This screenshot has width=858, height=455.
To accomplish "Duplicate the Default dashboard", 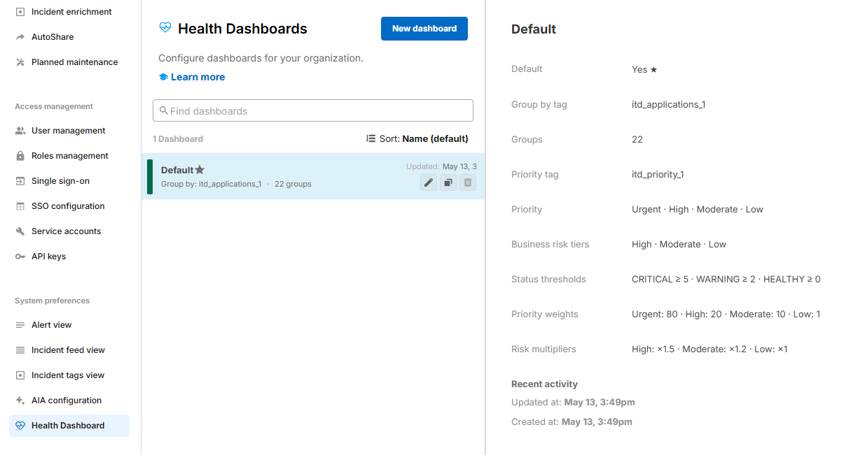I will pos(448,183).
